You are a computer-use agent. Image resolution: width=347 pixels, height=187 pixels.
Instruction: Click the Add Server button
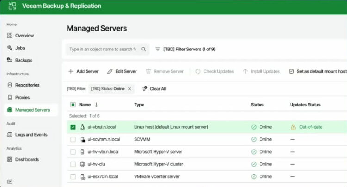pyautogui.click(x=83, y=72)
